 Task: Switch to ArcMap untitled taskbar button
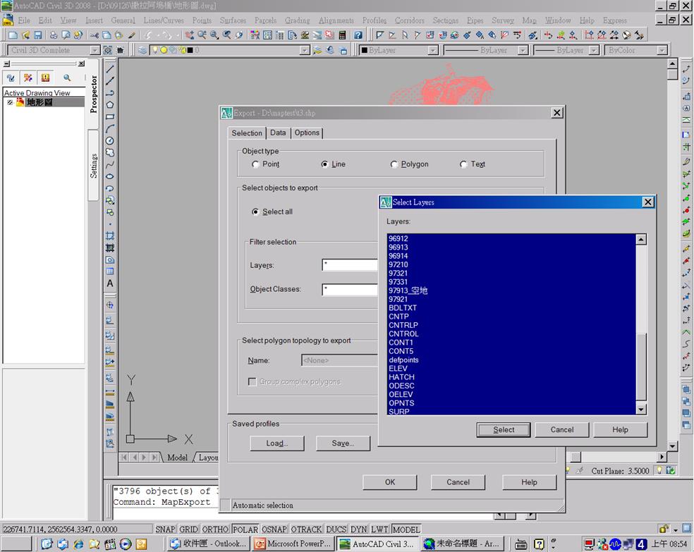coord(462,544)
